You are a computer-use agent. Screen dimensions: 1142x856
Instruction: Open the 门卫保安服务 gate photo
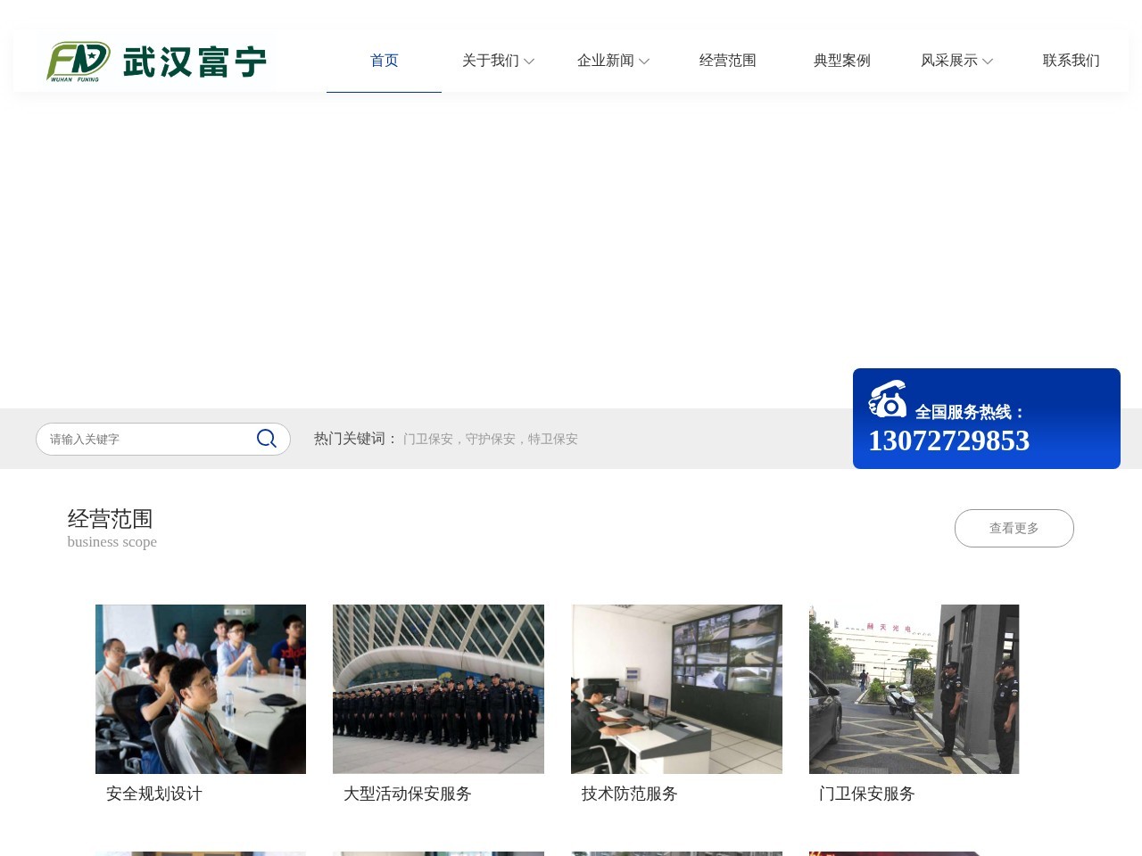914,689
